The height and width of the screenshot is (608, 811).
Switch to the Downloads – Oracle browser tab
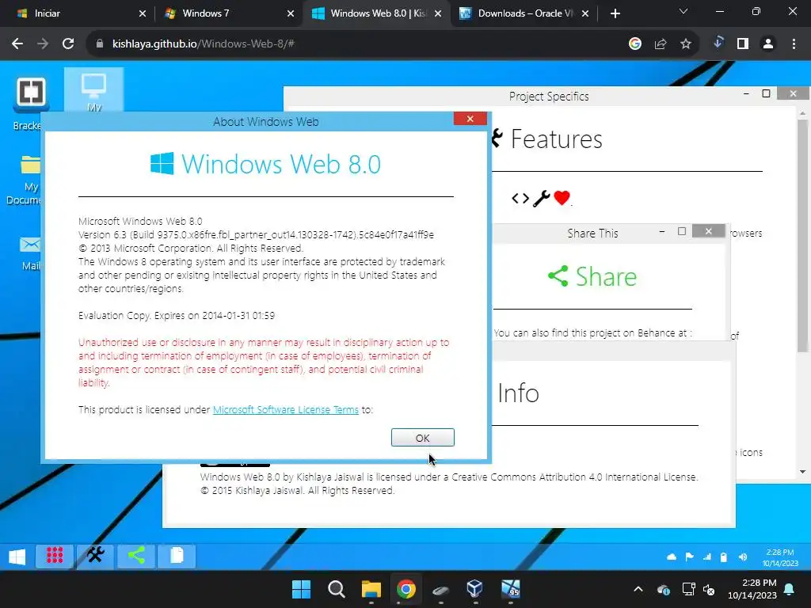(x=524, y=13)
